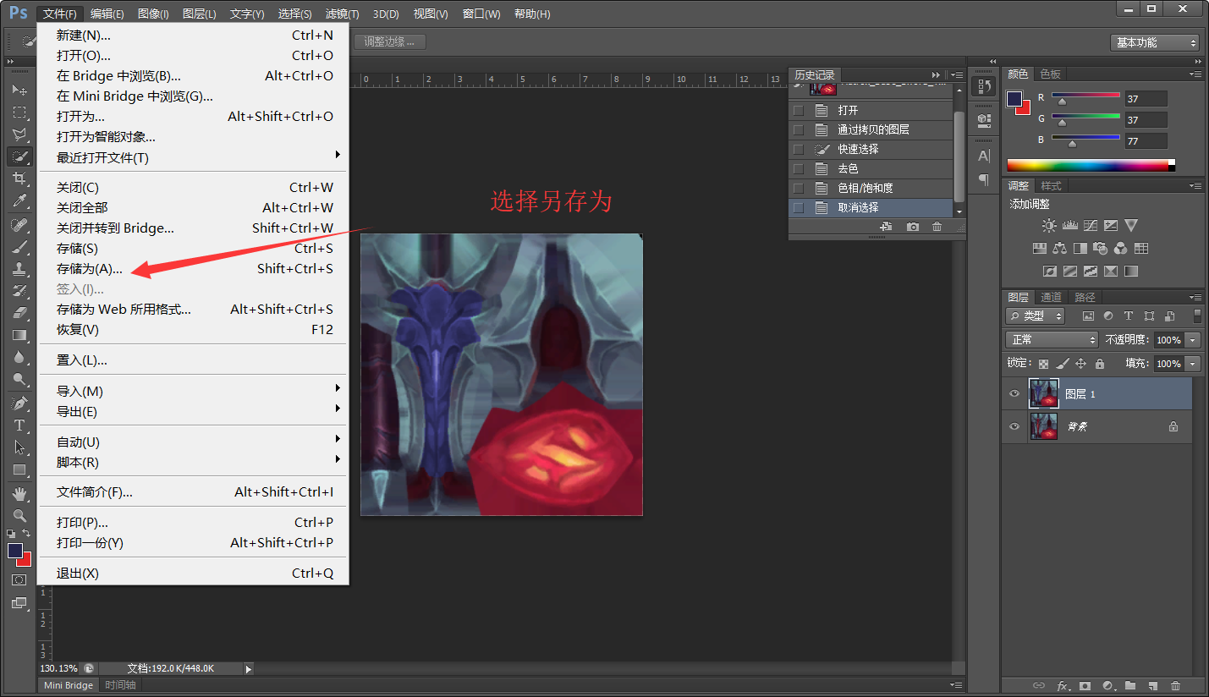Viewport: 1209px width, 697px height.
Task: Toggle lock position icon
Action: pyautogui.click(x=1080, y=364)
